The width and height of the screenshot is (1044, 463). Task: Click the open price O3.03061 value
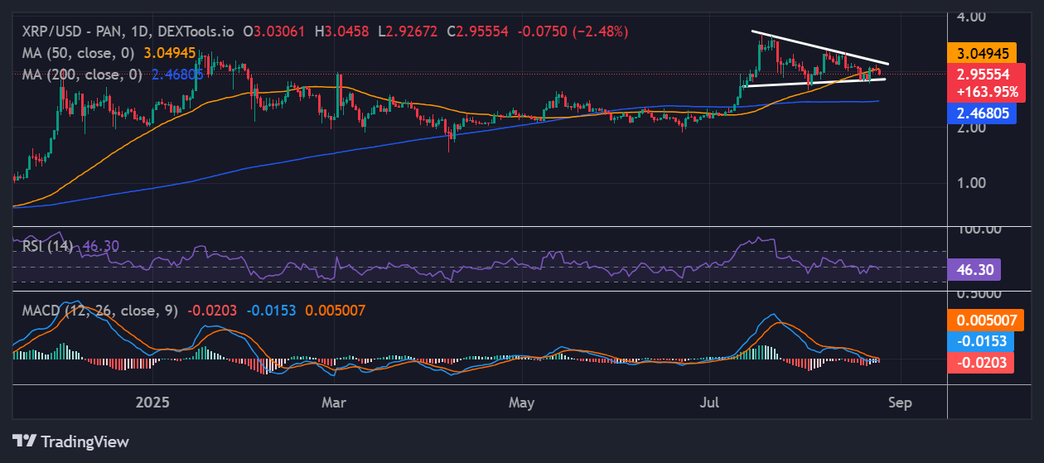pyautogui.click(x=273, y=31)
